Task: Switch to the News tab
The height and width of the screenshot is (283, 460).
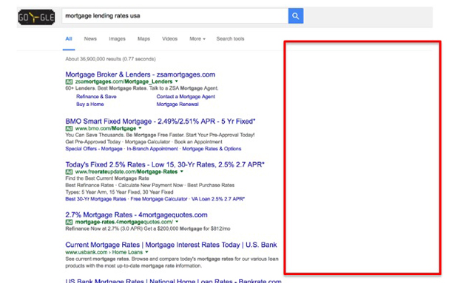Action: point(90,38)
